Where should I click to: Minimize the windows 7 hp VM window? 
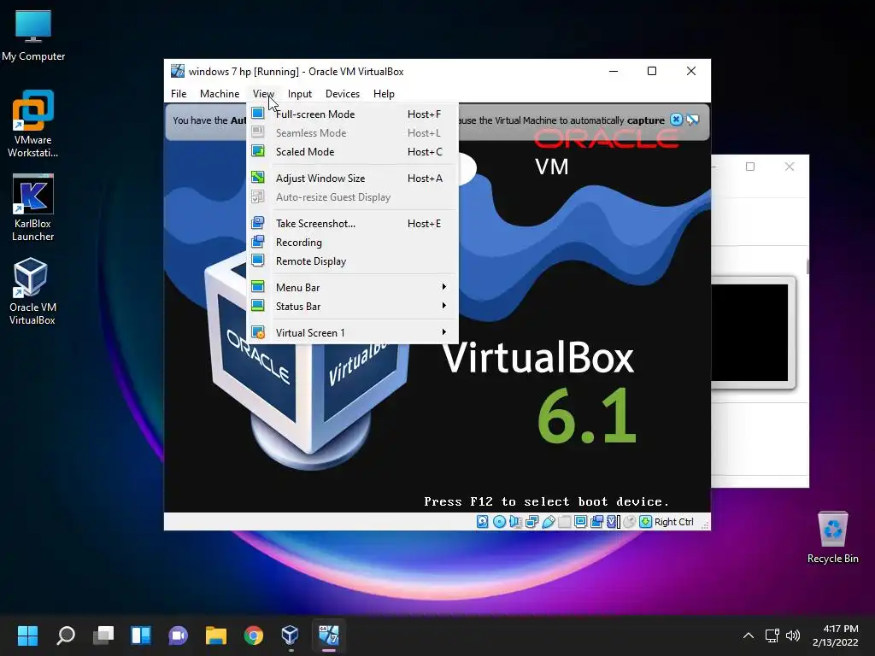pos(614,71)
